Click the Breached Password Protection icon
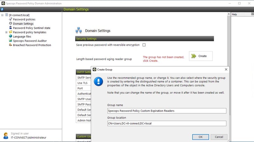The width and height of the screenshot is (254, 142). pyautogui.click(x=10, y=45)
